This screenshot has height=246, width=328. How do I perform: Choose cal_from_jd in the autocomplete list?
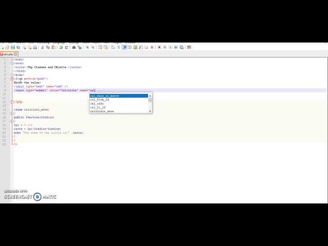(119, 100)
